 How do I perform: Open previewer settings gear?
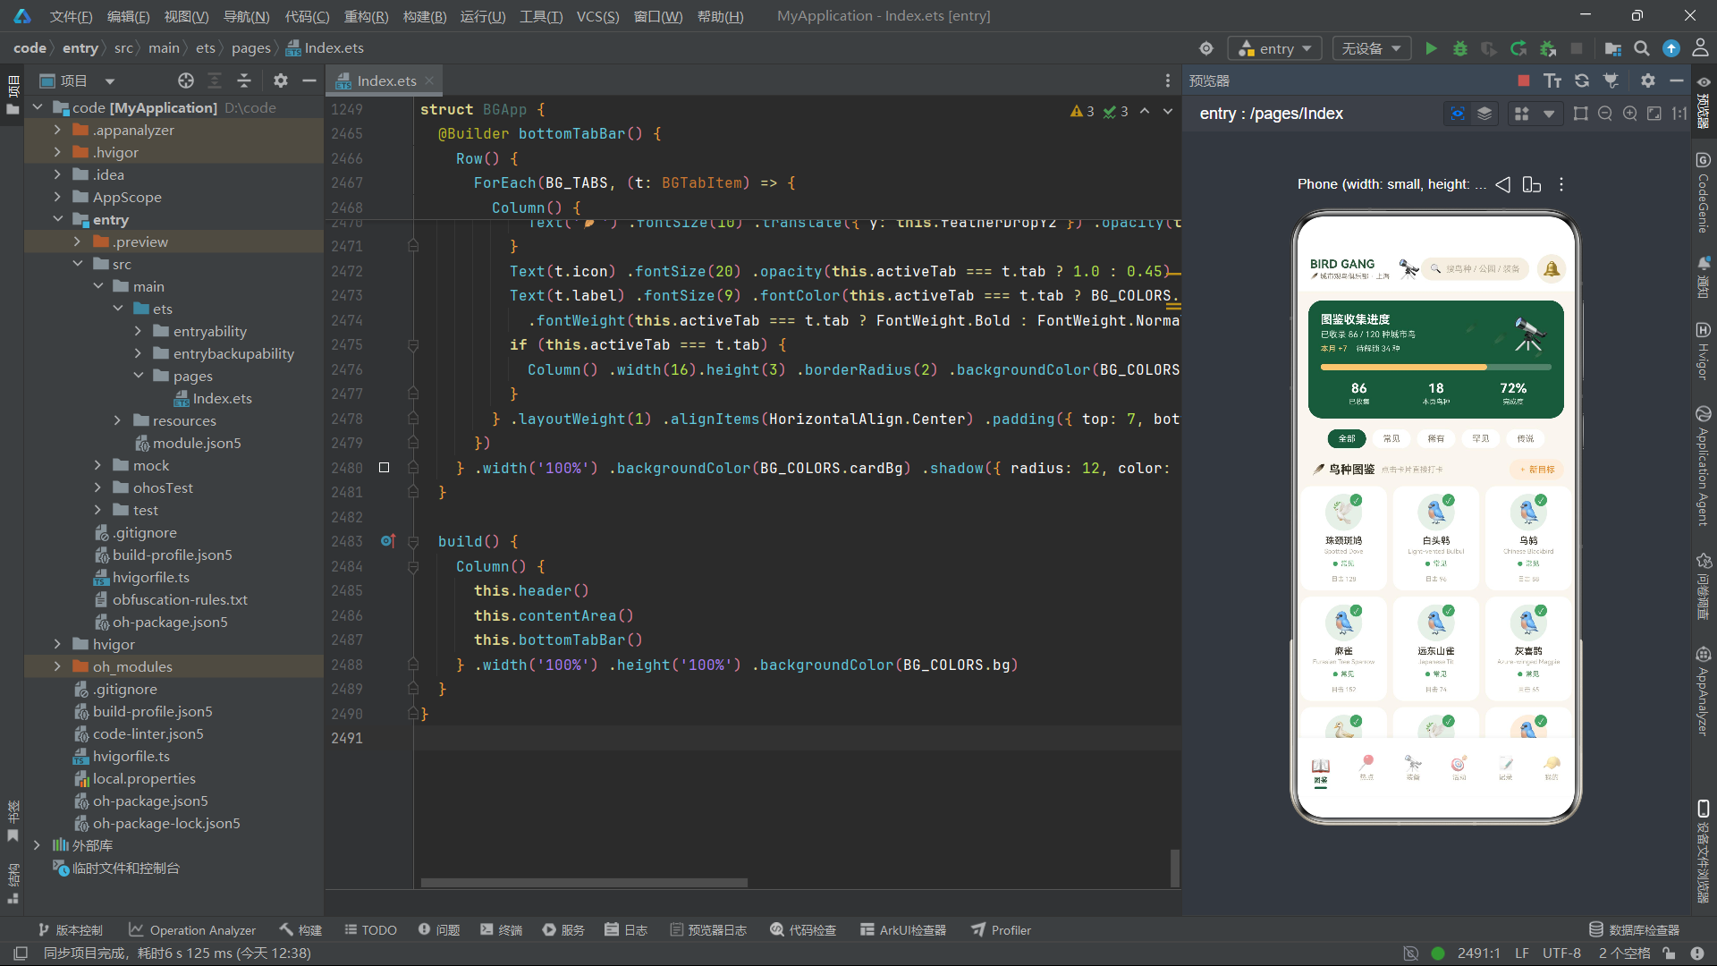pos(1648,80)
